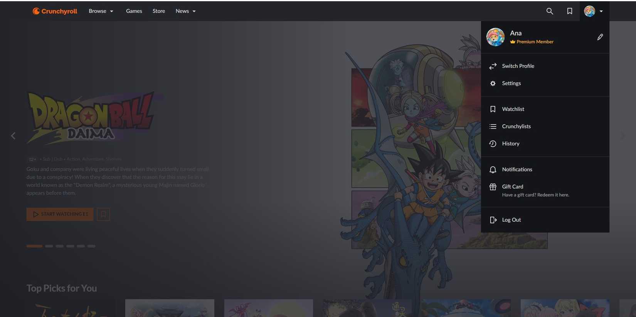
Task: Expand the Browse dropdown menu
Action: 101,11
